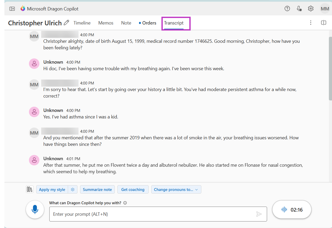Open the three-dot more options menu

coord(311,23)
